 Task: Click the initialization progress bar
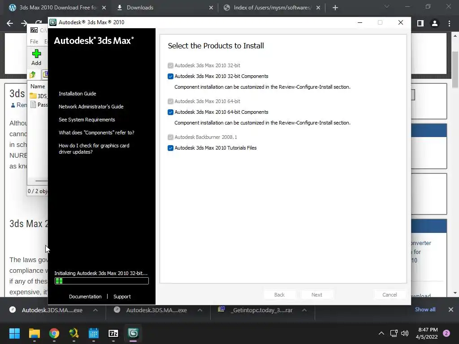(102, 281)
